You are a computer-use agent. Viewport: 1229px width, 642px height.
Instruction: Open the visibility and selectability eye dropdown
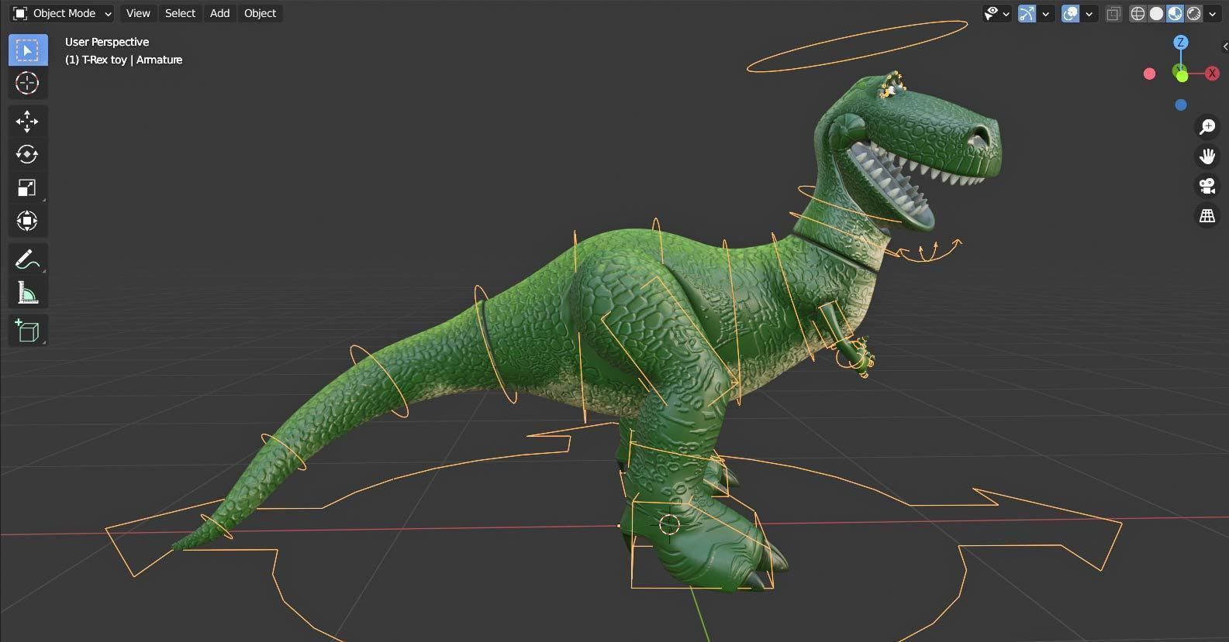[996, 13]
